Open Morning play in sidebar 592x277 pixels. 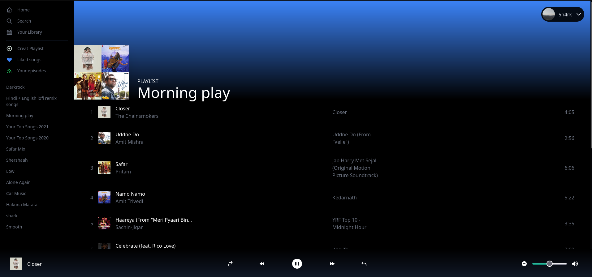click(x=20, y=116)
